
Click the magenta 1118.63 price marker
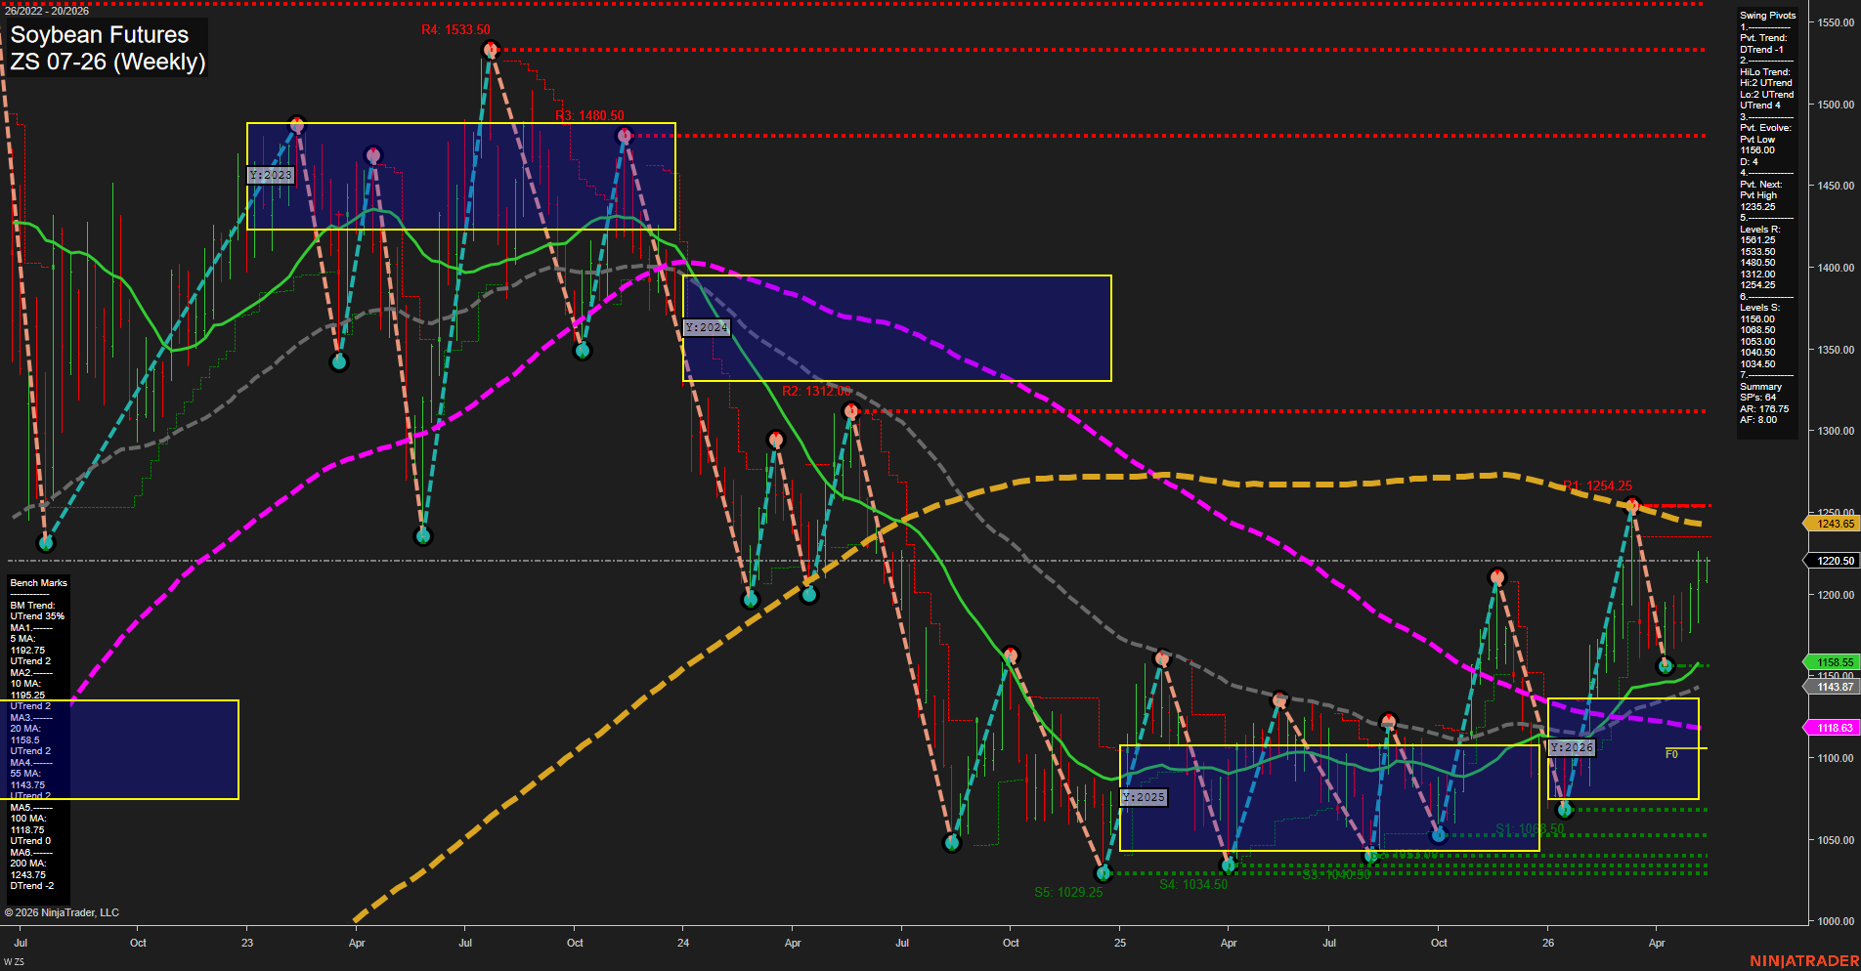1833,728
